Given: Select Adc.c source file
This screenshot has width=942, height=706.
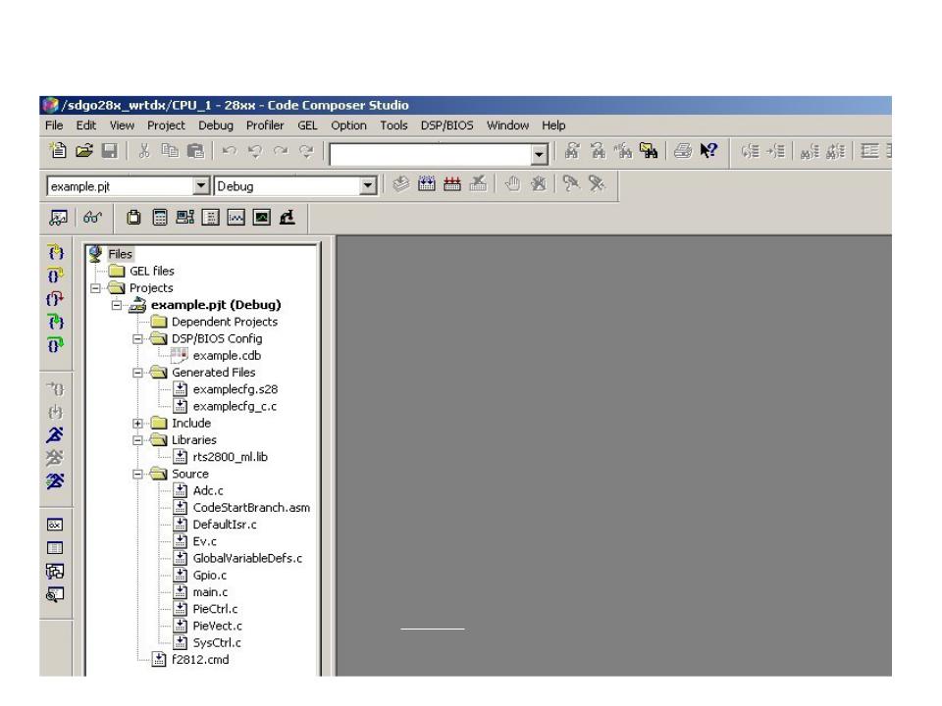Looking at the screenshot, I should pos(208,491).
